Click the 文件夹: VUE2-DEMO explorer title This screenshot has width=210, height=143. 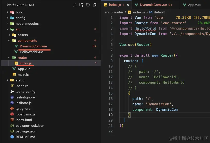(x=20, y=5)
